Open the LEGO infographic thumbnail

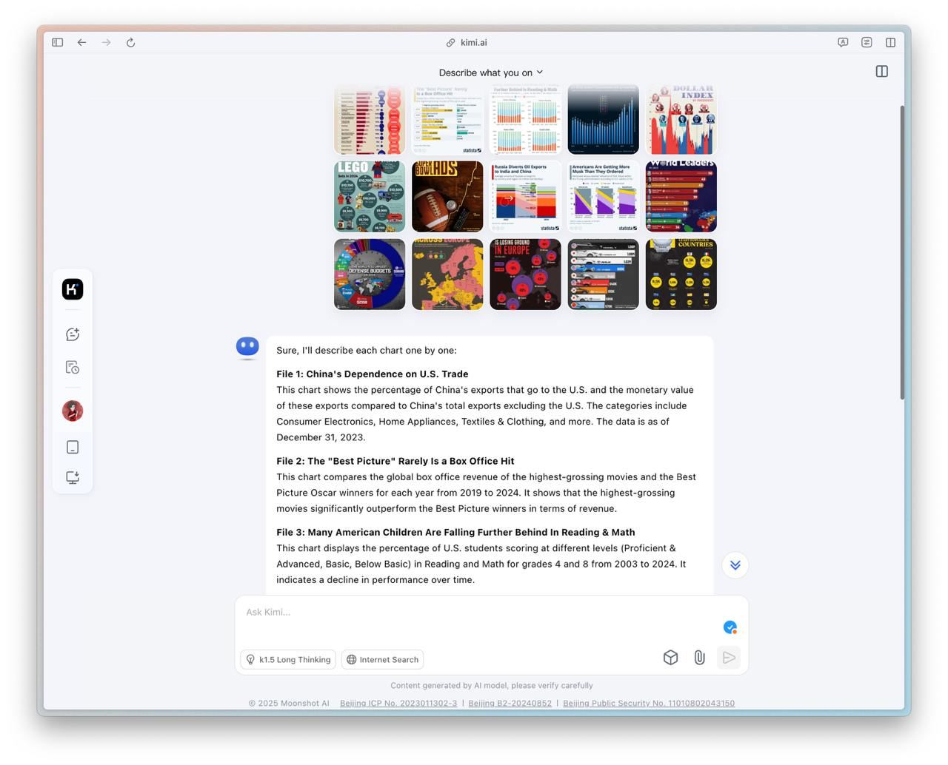370,197
